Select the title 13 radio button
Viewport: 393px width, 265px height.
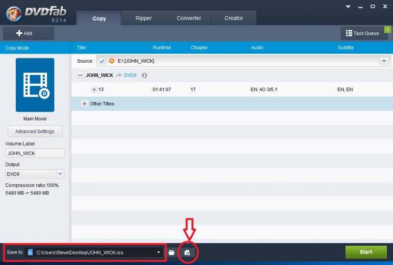point(94,89)
